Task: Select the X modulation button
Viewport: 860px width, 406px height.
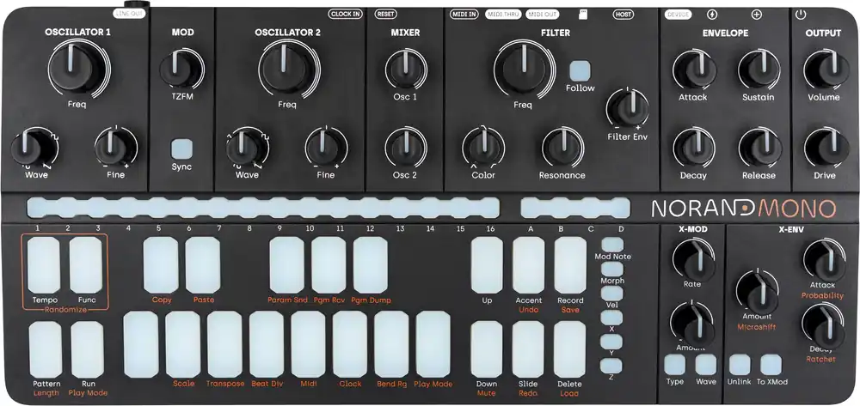Action: (611, 318)
